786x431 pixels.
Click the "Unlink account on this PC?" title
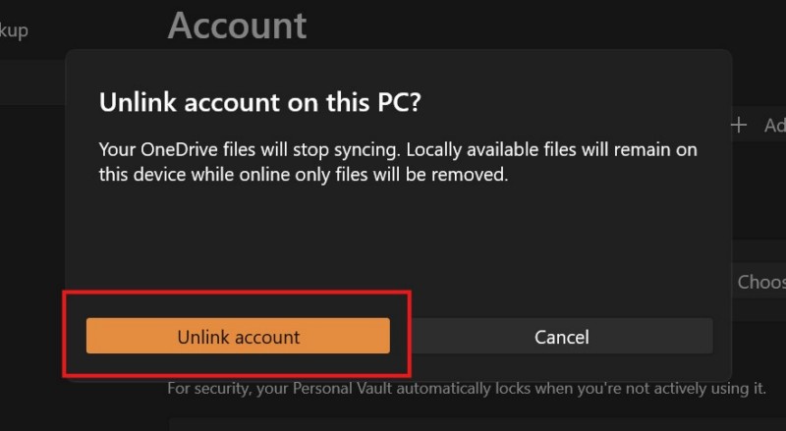[267, 103]
